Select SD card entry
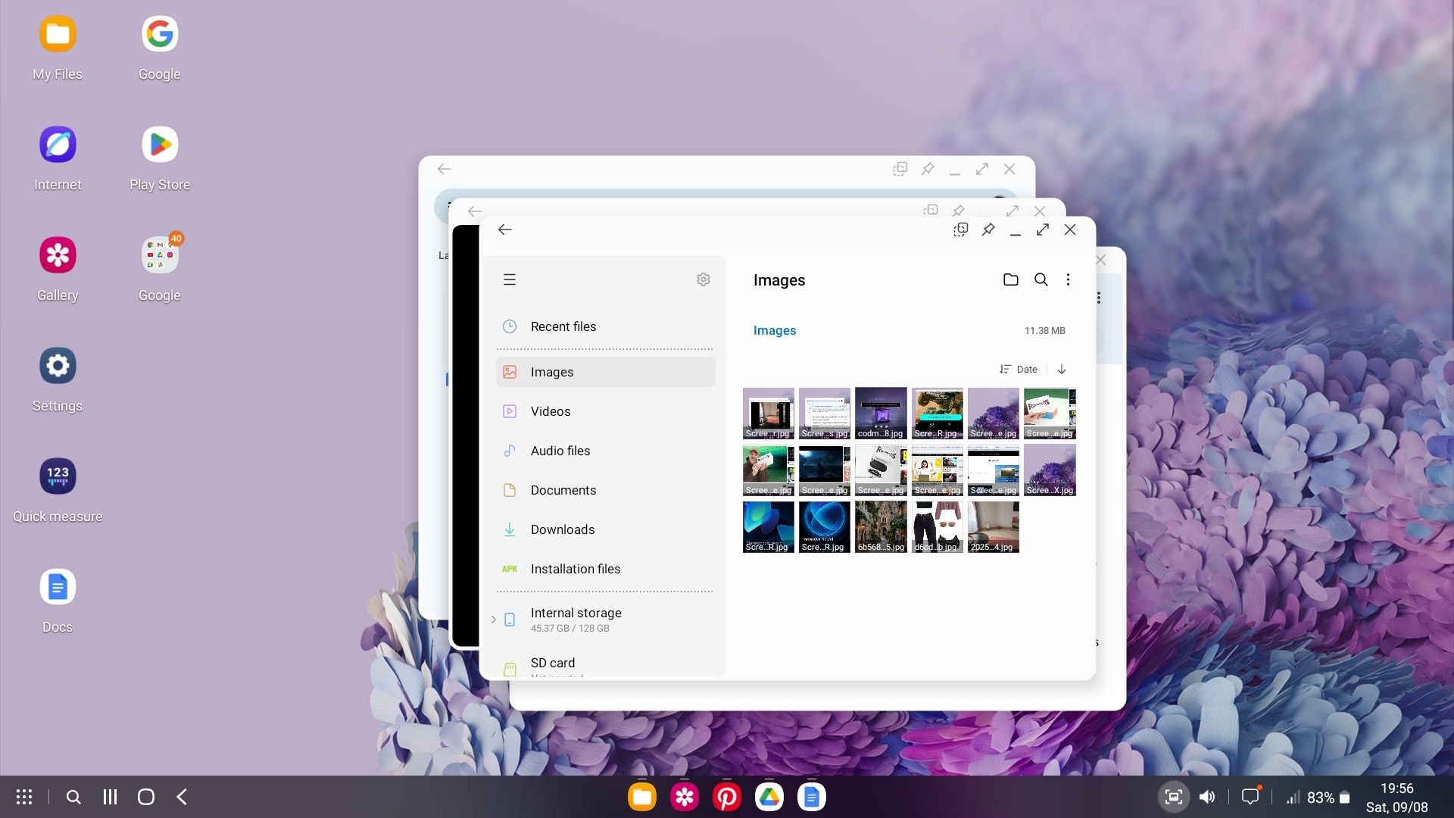This screenshot has height=818, width=1454. [605, 664]
